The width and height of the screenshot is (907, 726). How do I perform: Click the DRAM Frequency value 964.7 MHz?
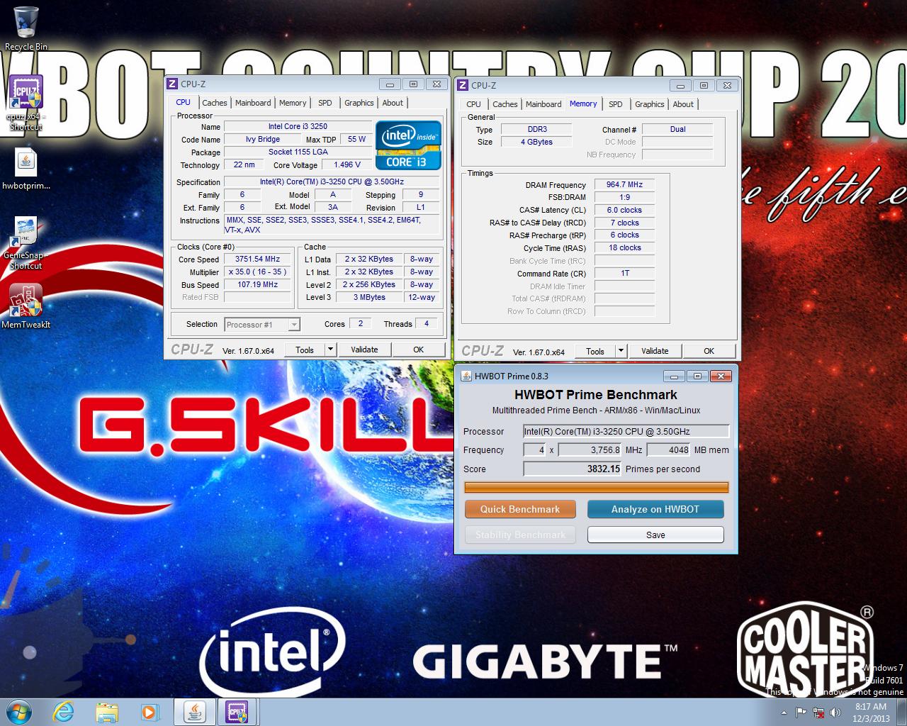[625, 184]
